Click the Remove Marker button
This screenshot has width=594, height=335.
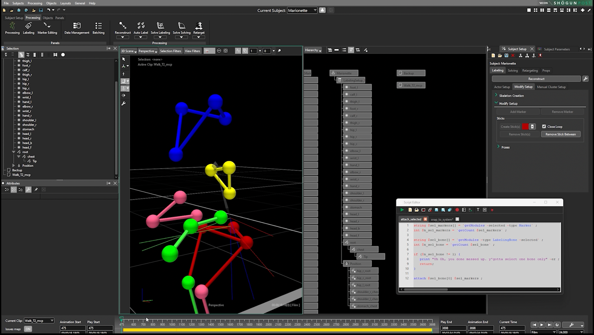pos(562,112)
